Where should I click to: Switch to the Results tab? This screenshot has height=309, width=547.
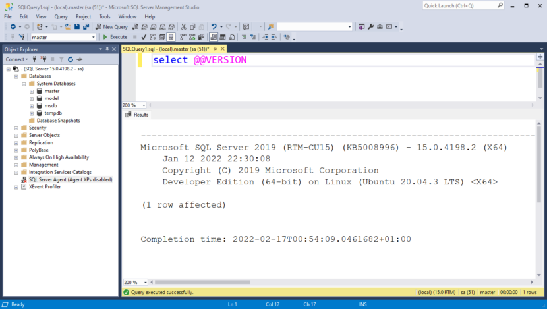[137, 115]
